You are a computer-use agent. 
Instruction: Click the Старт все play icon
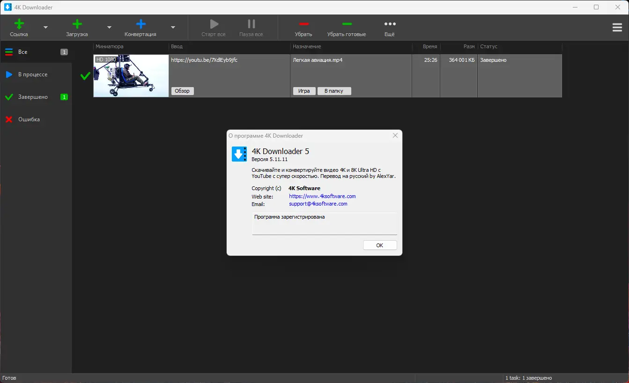point(214,24)
